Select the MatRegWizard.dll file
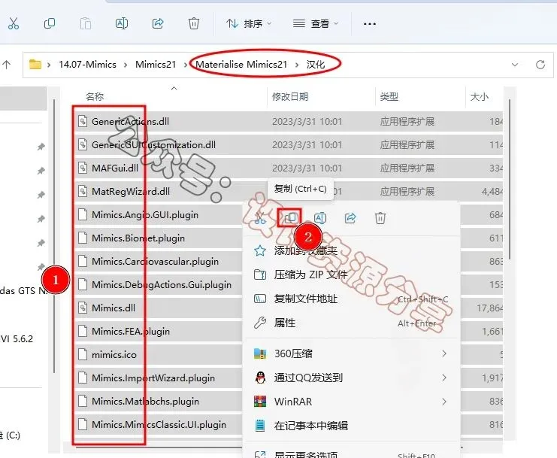 point(289,192)
